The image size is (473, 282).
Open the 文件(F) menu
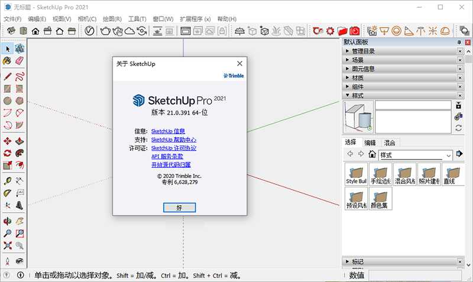[x=12, y=19]
